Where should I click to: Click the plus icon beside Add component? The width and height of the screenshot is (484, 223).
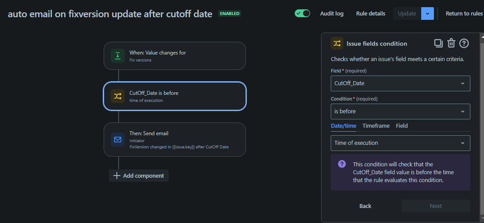click(x=116, y=176)
